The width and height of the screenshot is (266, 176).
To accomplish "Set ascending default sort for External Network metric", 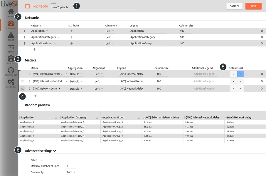I will coord(233,74).
